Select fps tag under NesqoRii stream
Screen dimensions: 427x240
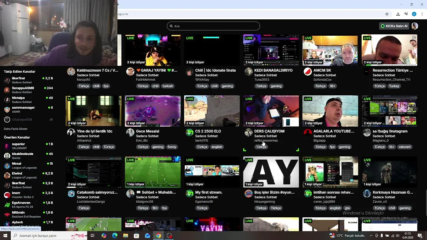pos(106,86)
